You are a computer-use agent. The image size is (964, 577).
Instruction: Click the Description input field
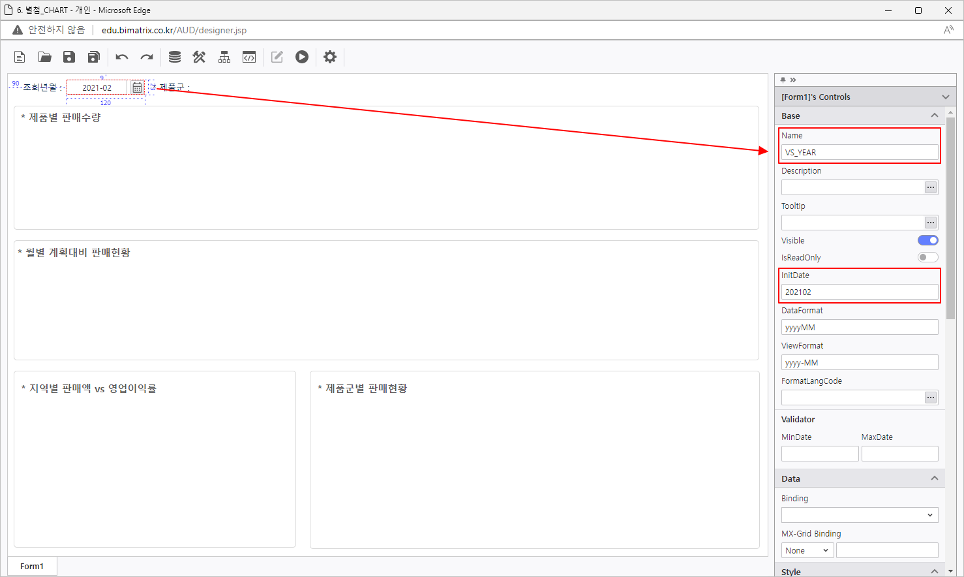tap(852, 187)
